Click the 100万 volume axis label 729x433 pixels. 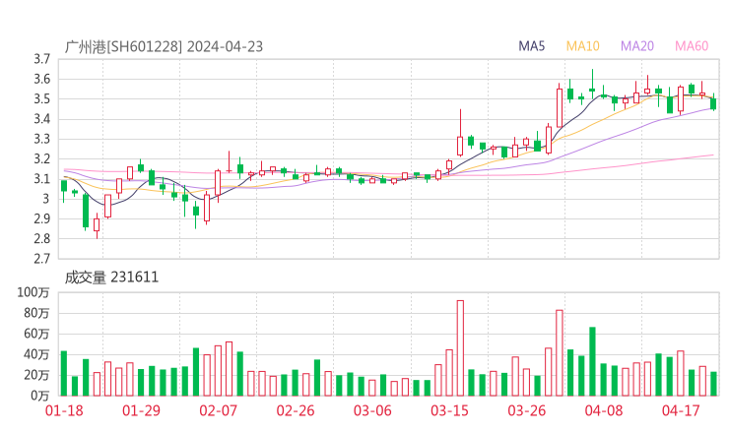point(33,292)
